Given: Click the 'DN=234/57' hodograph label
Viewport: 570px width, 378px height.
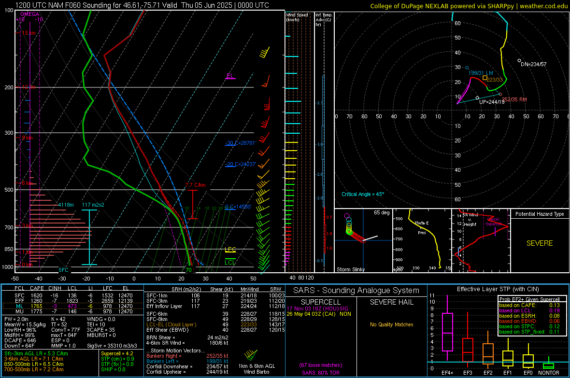Looking at the screenshot, I should (534, 64).
